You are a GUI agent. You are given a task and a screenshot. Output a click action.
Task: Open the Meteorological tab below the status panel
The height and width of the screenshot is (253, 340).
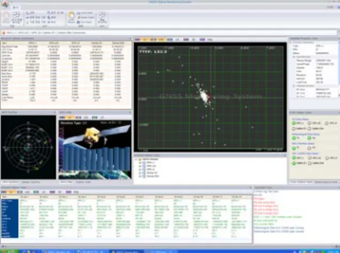pos(326,182)
